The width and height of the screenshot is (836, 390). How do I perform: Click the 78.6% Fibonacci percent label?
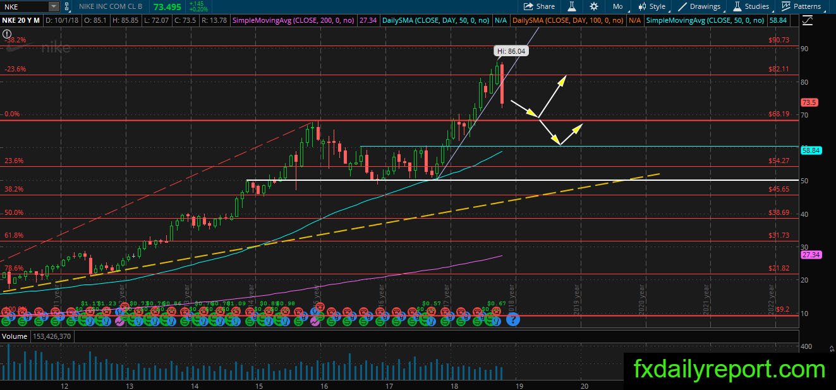coord(14,268)
